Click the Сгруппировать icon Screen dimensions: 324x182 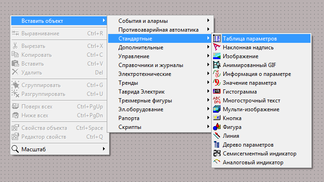15,85
